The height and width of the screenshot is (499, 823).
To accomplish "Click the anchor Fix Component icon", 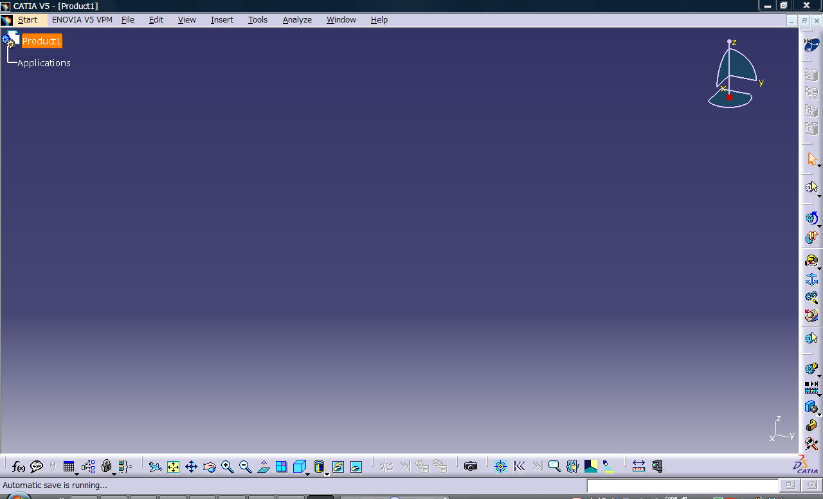I will 811,280.
